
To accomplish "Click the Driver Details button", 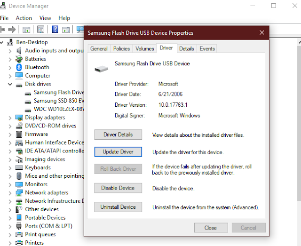I will (x=118, y=135).
